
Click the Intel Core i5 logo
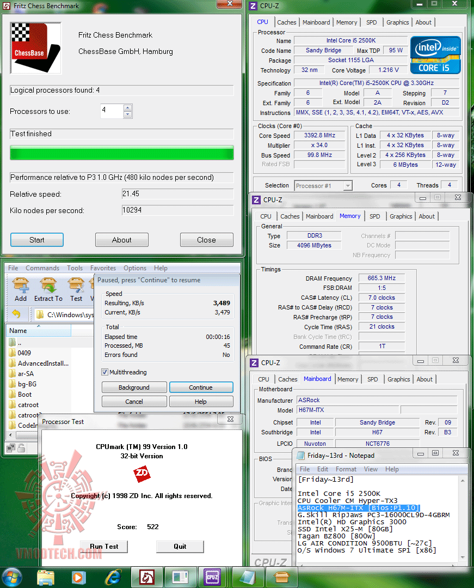(435, 55)
